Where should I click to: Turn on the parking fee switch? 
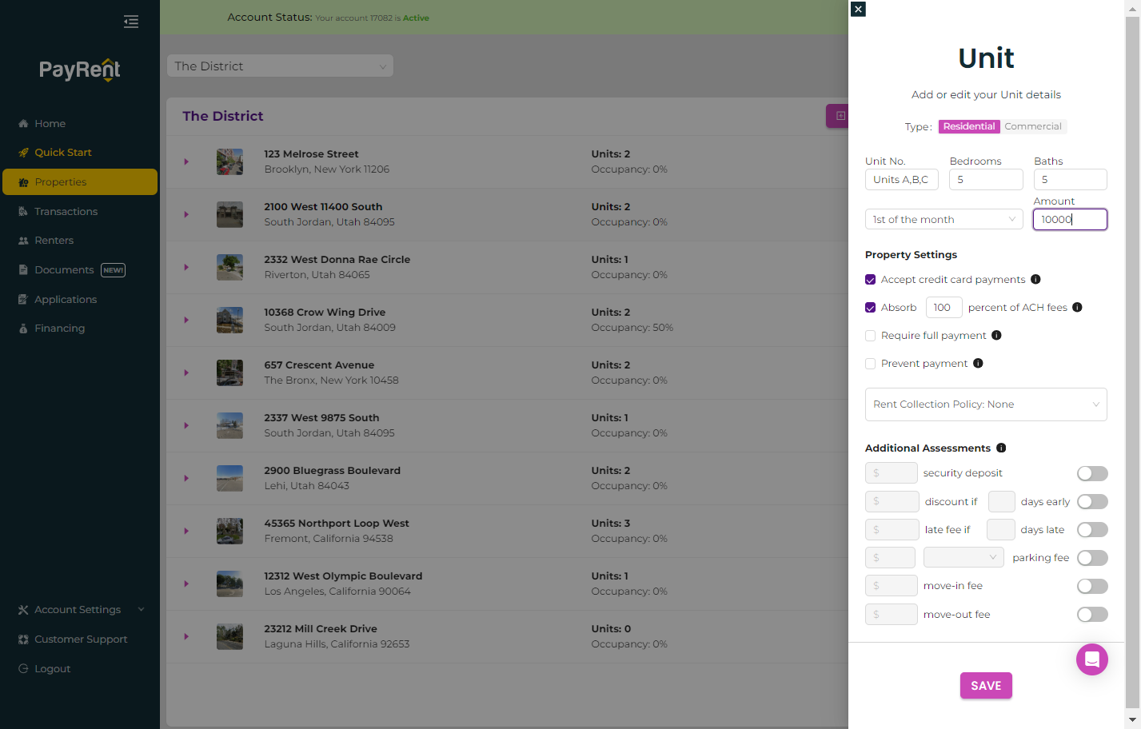1092,558
